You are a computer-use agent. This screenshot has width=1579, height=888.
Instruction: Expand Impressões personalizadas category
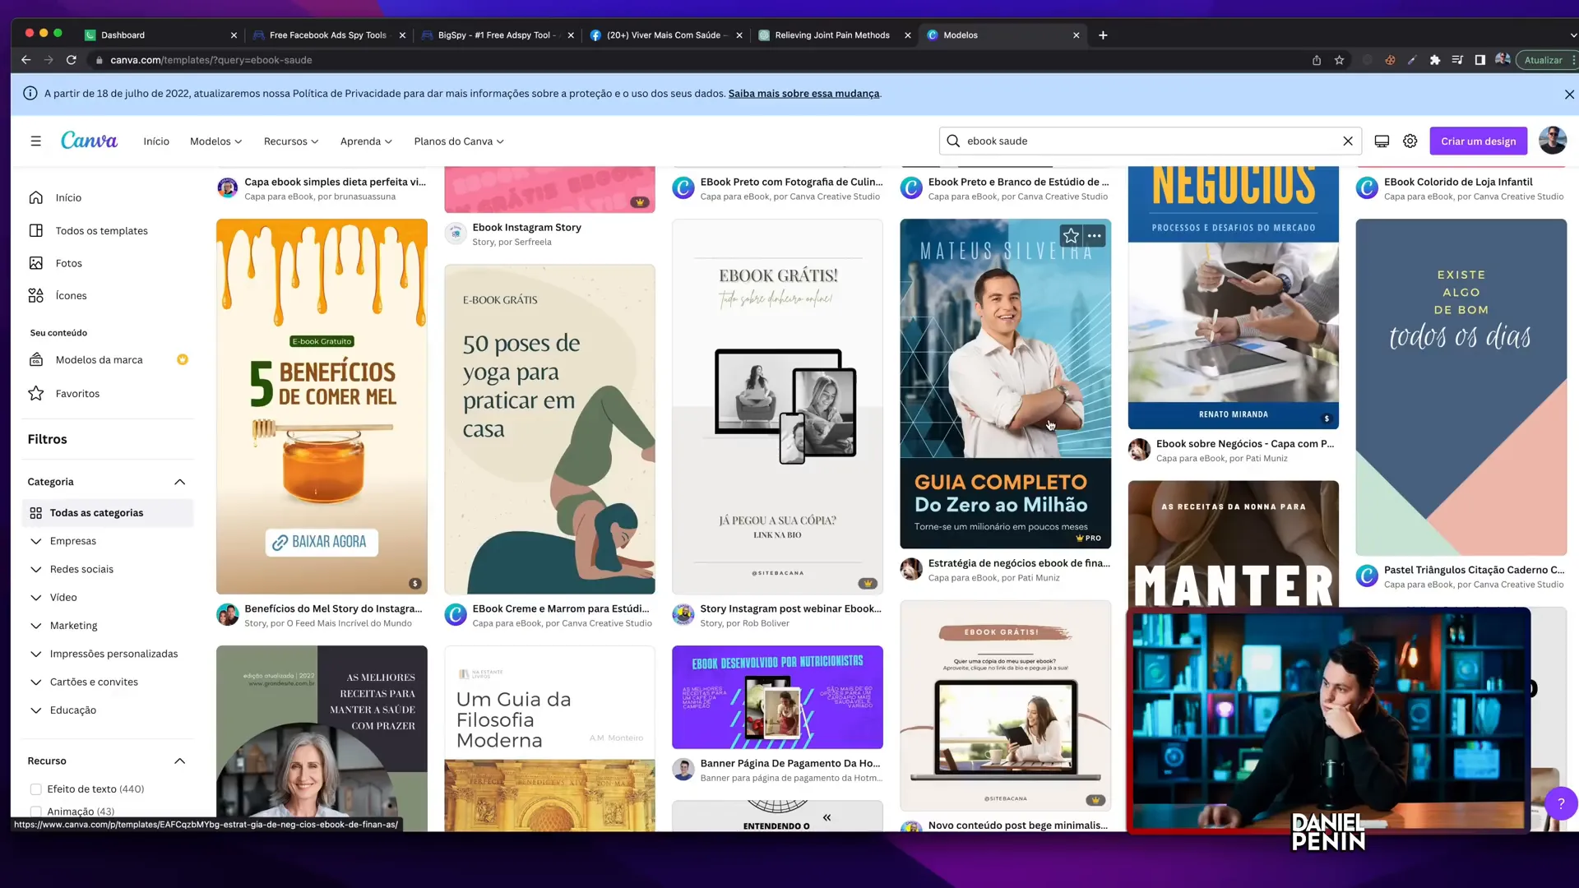click(36, 654)
